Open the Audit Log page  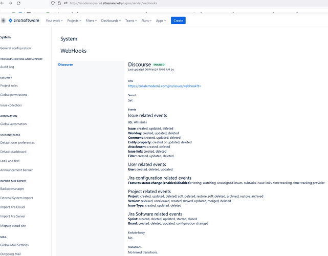(7, 67)
